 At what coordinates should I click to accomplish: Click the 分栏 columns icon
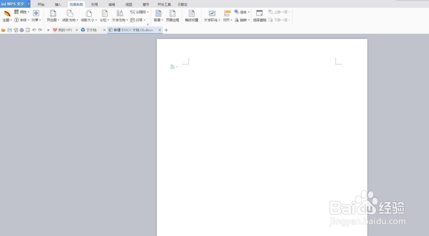click(x=105, y=13)
